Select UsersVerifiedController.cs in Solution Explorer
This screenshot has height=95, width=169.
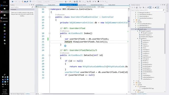click(146, 18)
